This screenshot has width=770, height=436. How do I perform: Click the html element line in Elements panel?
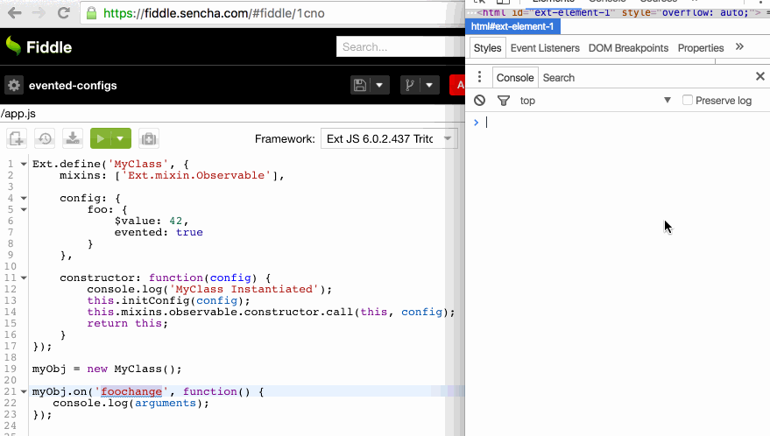tap(618, 11)
